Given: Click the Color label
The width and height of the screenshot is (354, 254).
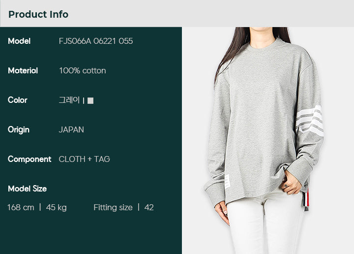Looking at the screenshot, I should [18, 100].
